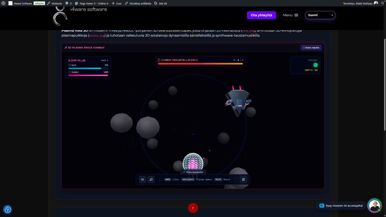Click the rocket icon beside 3D Plasma Space Combat
386x217 pixels.
tap(66, 47)
